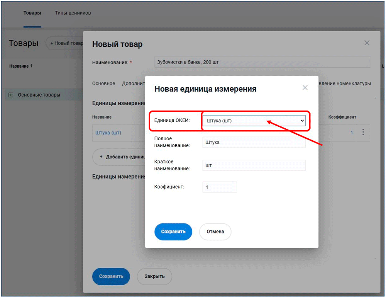Image resolution: width=386 pixels, height=298 pixels.
Task: Click the Добавить единицу button
Action: 120,157
